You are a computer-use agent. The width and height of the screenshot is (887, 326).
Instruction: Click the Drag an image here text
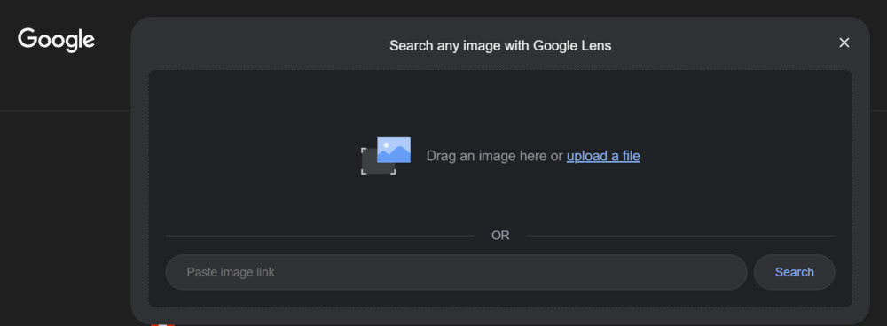point(487,156)
